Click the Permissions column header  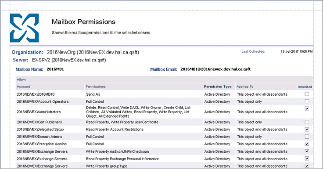click(96, 86)
